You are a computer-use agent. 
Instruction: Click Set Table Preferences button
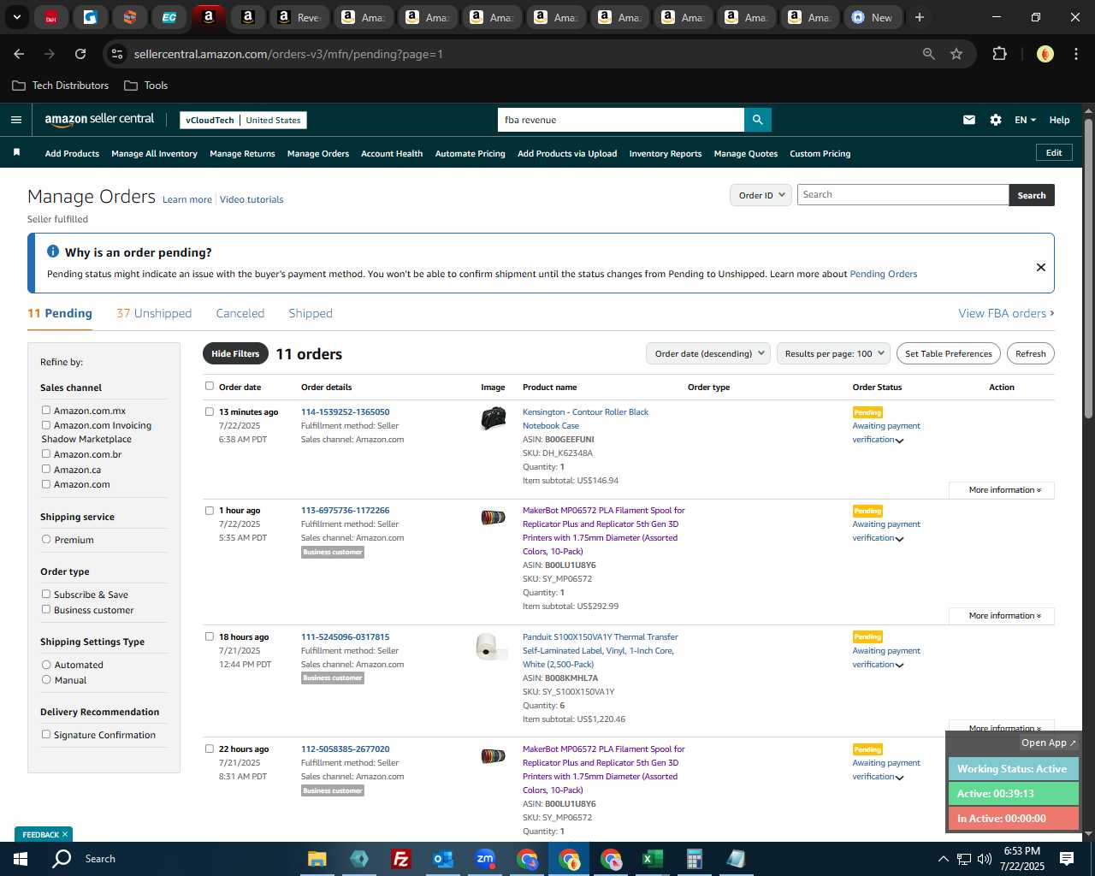point(949,353)
